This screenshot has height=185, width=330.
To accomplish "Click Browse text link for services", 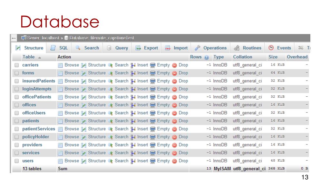I will point(72,153).
